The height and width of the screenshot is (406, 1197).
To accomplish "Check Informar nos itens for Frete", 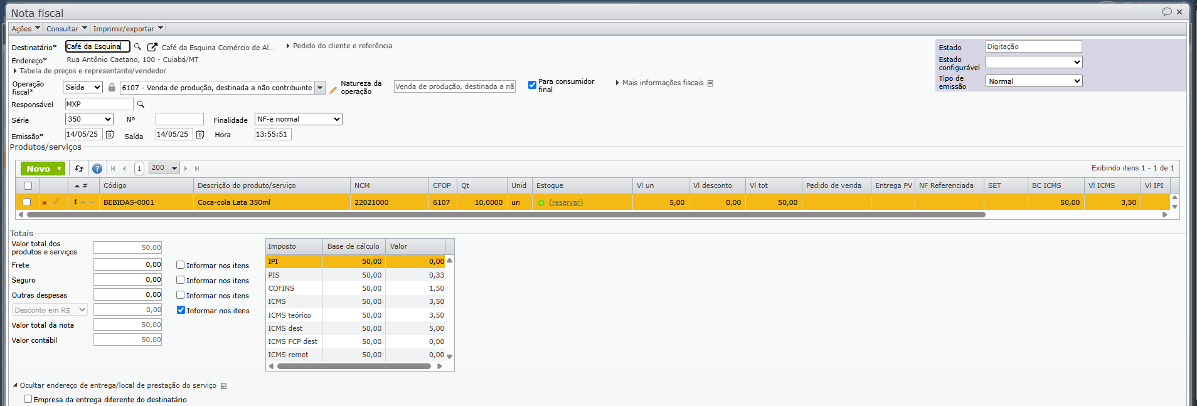I will point(181,265).
